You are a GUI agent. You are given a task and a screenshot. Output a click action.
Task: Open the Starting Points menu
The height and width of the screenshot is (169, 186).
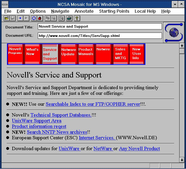pos(114,11)
